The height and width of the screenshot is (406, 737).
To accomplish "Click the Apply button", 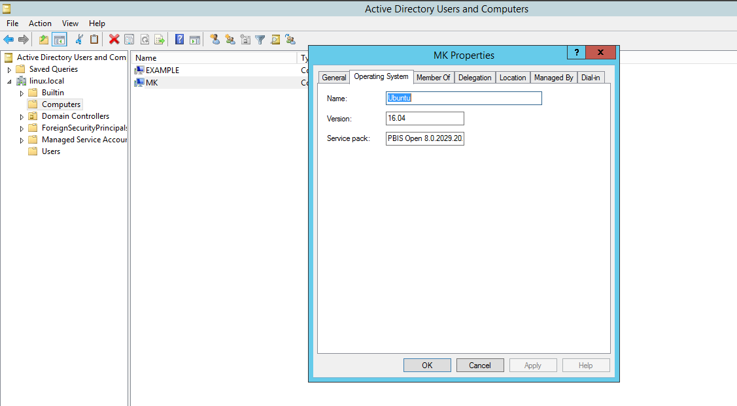I will tap(533, 365).
